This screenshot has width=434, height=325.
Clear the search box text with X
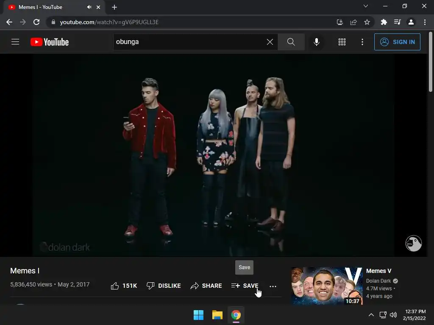click(270, 42)
